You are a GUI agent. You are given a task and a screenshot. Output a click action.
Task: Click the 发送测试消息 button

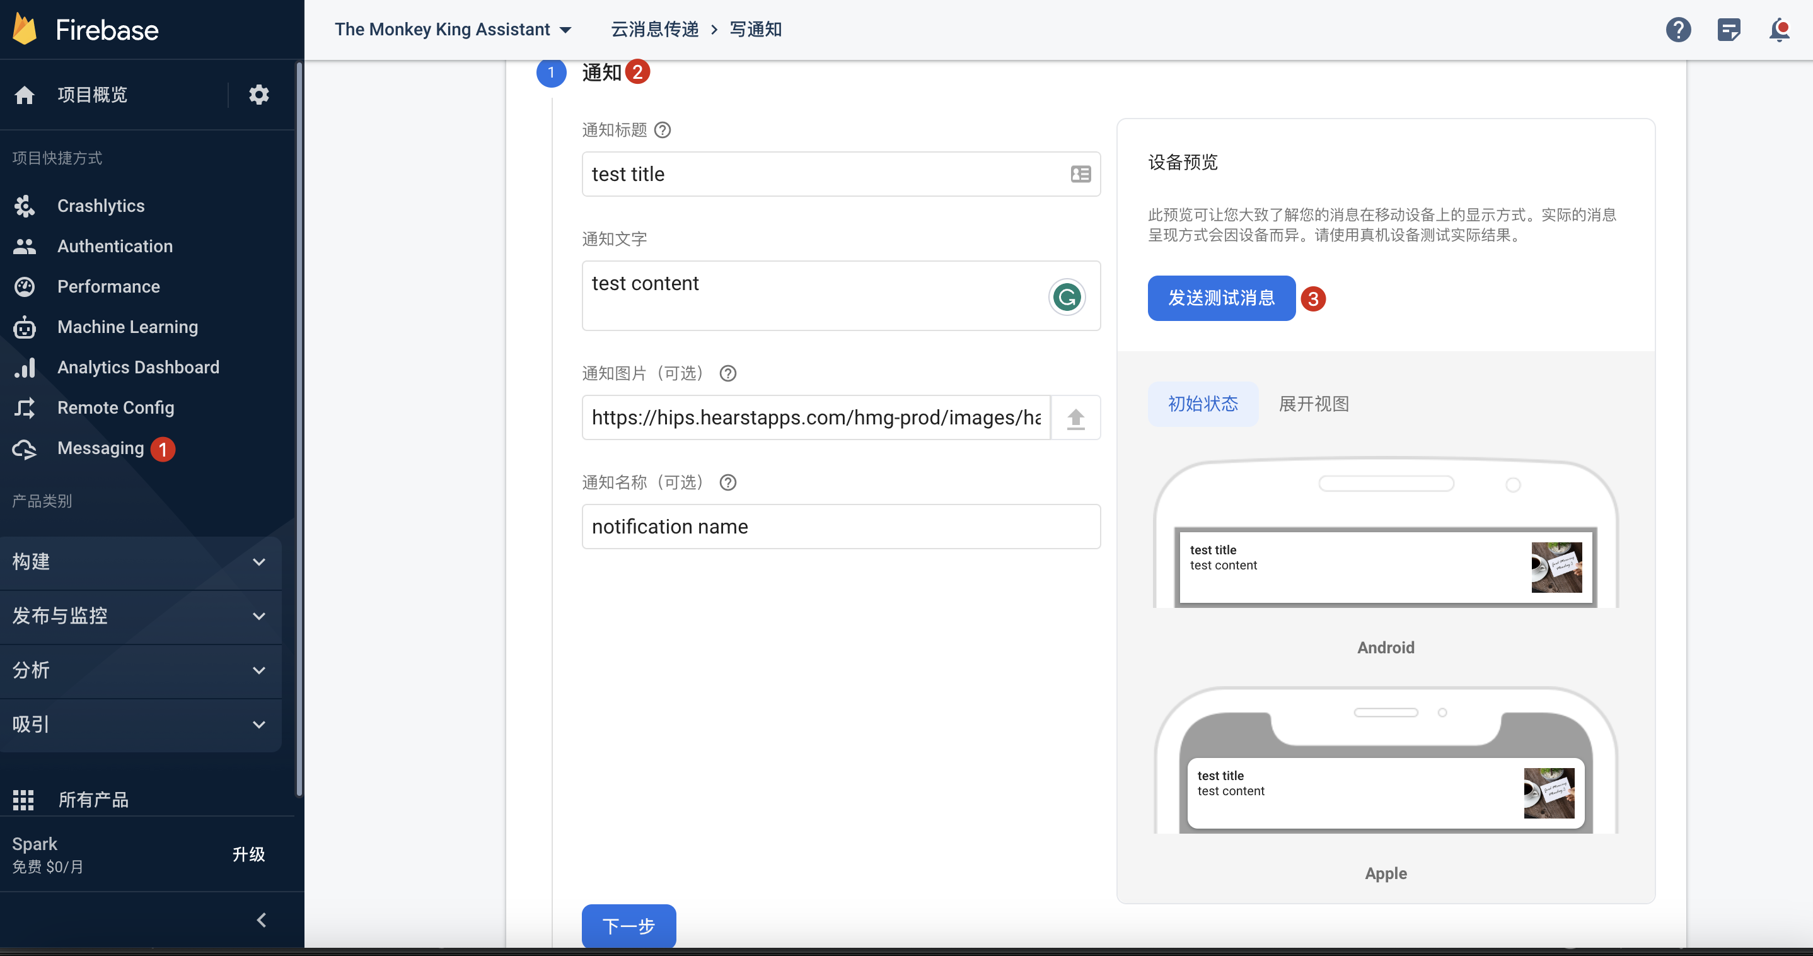tap(1221, 298)
